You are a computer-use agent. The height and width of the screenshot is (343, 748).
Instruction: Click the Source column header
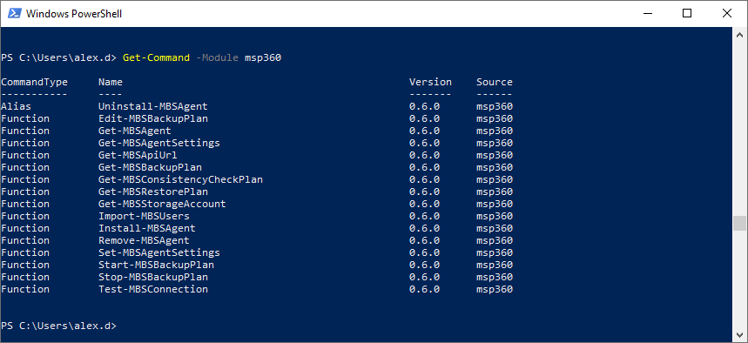495,82
